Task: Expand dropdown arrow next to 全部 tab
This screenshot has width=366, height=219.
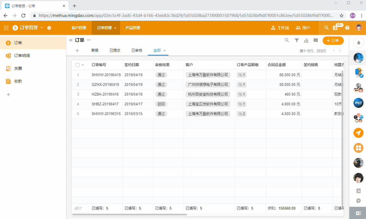Action: point(165,51)
